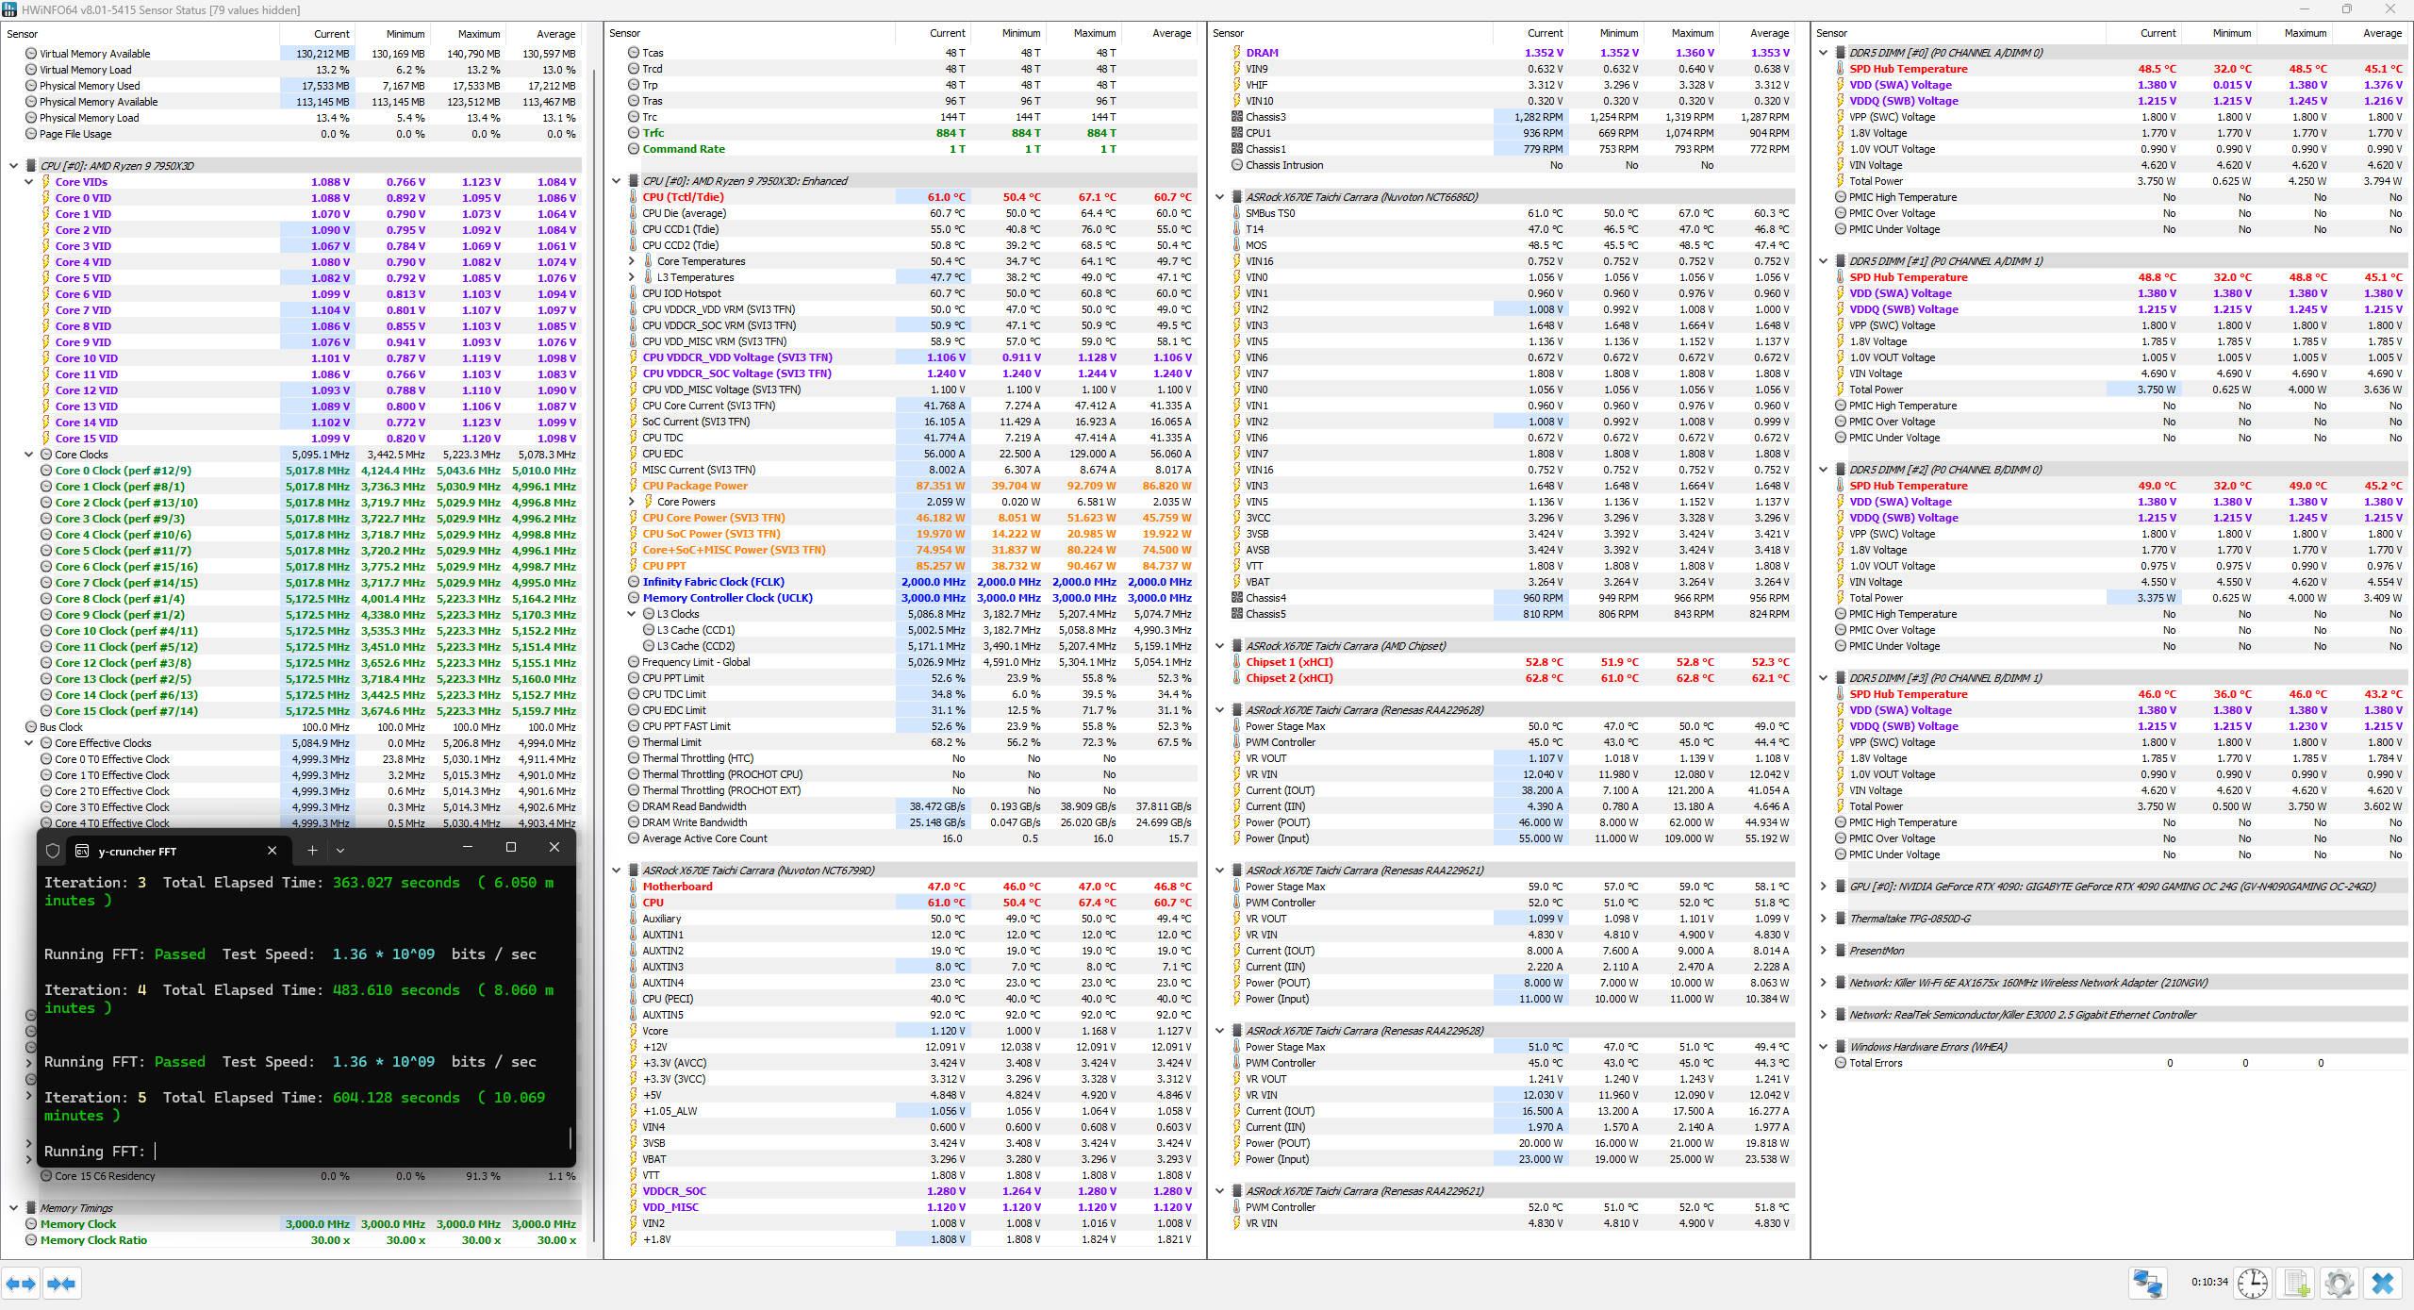Viewport: 2414px width, 1310px height.
Task: Close the y-cruncher FFT tab
Action: pyautogui.click(x=272, y=851)
